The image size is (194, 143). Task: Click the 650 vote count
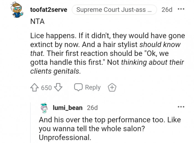pyautogui.click(x=46, y=88)
